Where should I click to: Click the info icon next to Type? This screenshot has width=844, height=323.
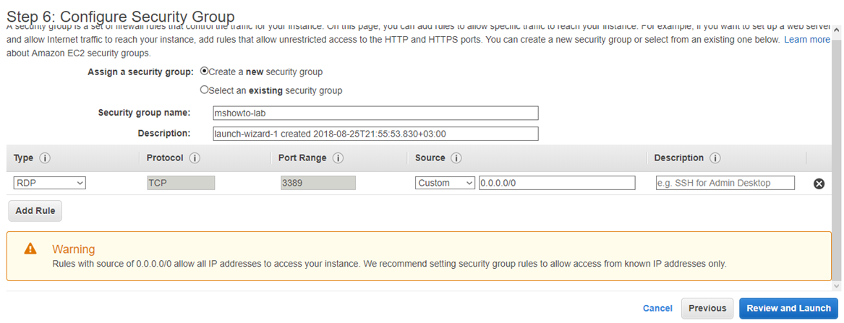(x=45, y=158)
